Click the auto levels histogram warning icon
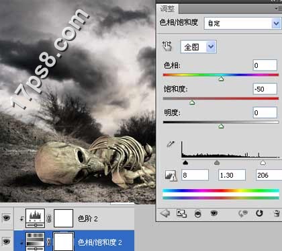282x251 pixels. coord(171,176)
